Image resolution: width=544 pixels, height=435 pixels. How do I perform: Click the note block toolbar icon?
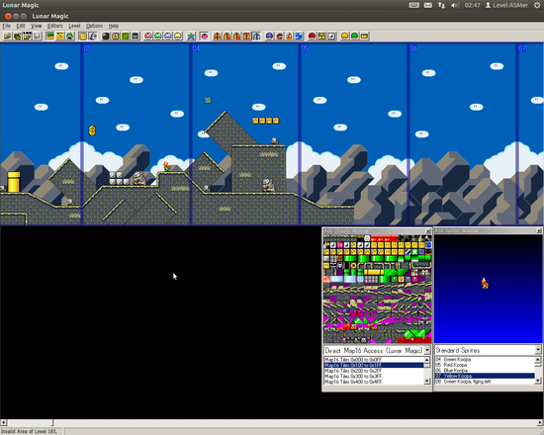click(331, 36)
